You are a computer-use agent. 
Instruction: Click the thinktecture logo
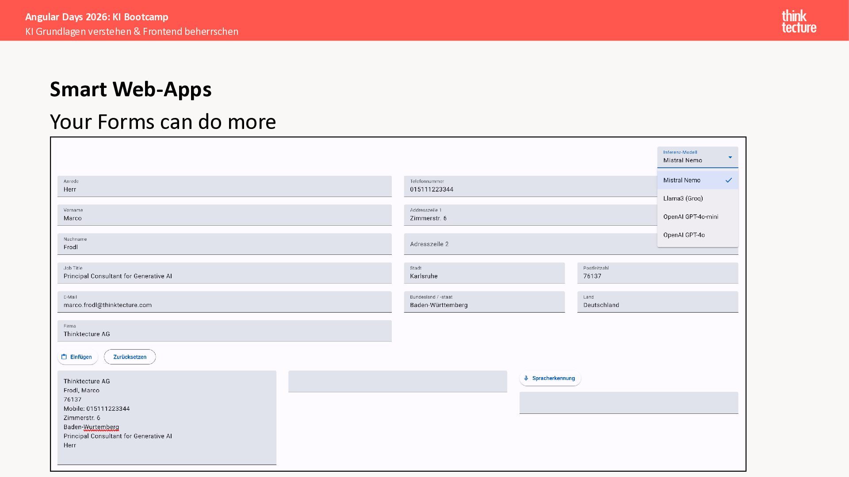tap(799, 21)
